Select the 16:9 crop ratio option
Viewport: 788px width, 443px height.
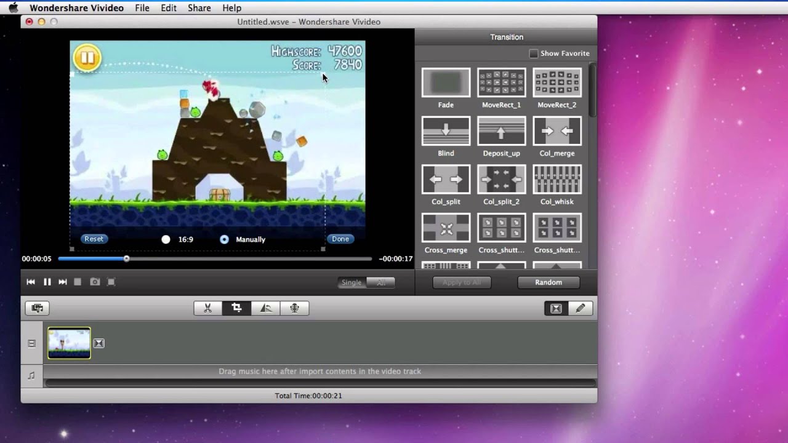coord(166,239)
